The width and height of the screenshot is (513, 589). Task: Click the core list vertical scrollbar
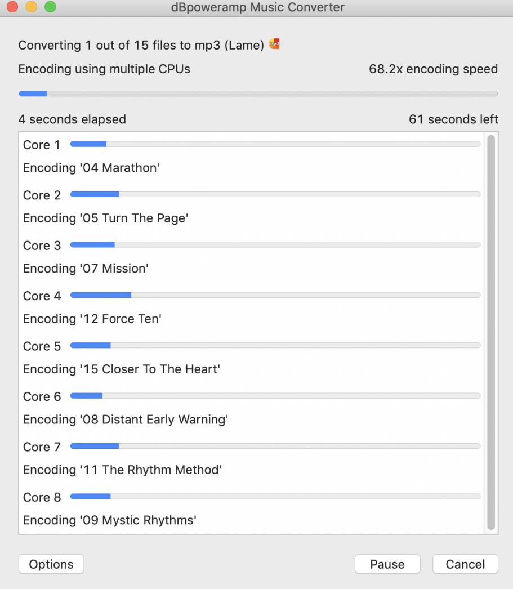click(x=491, y=332)
